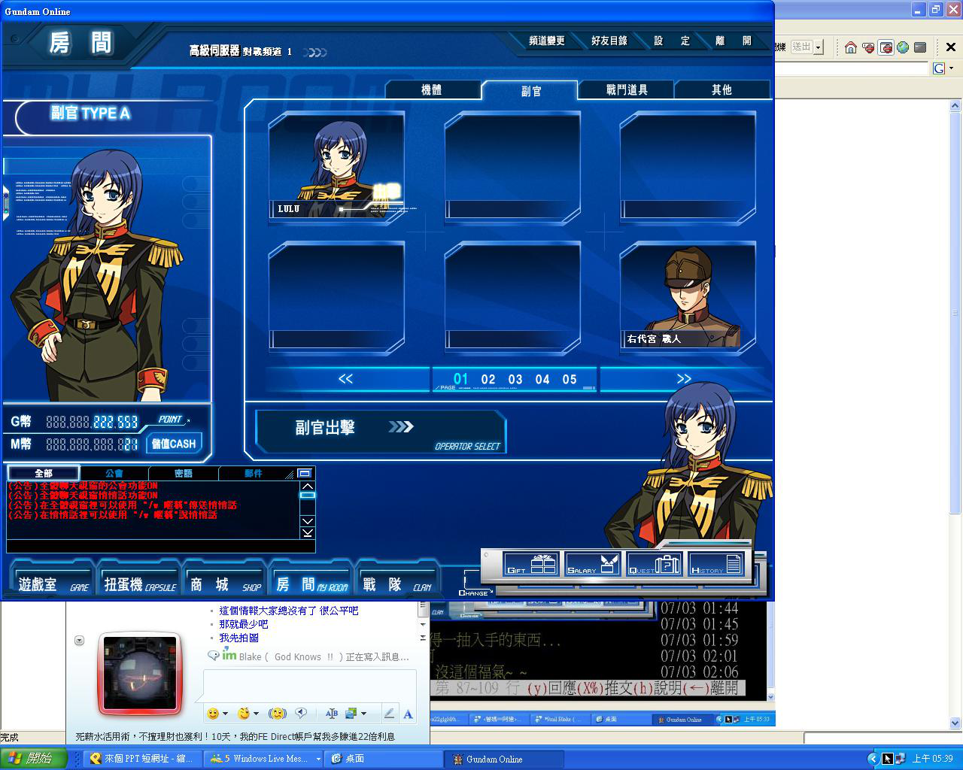The image size is (963, 770).
Task: Click the handwriting pen icon in Messenger
Action: pyautogui.click(x=389, y=714)
